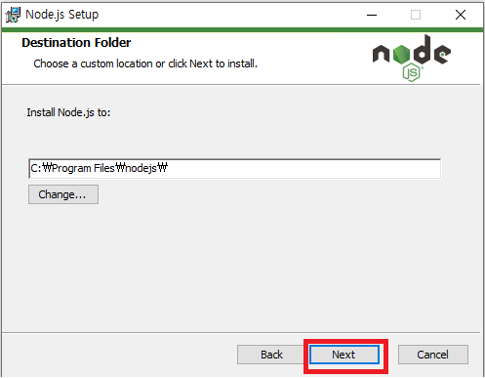Image resolution: width=485 pixels, height=378 pixels.
Task: Click the Node.js logo banner
Action: [412, 59]
